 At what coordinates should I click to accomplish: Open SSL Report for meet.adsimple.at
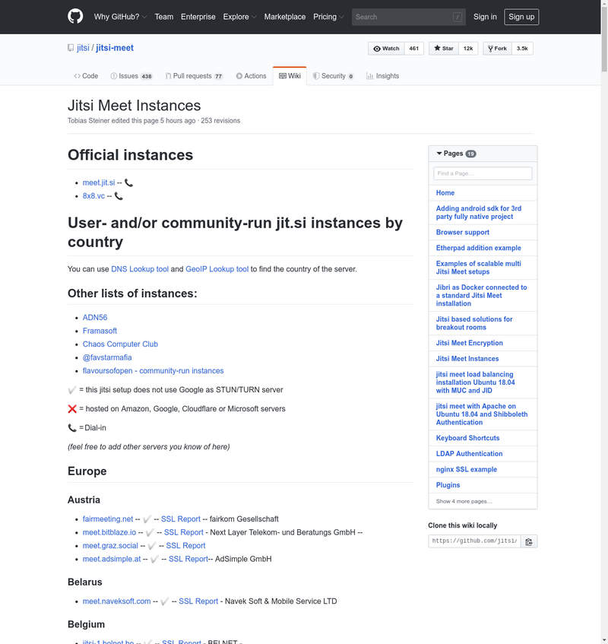188,560
